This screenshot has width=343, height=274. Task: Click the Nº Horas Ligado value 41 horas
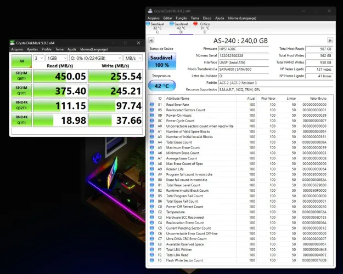(x=319, y=76)
